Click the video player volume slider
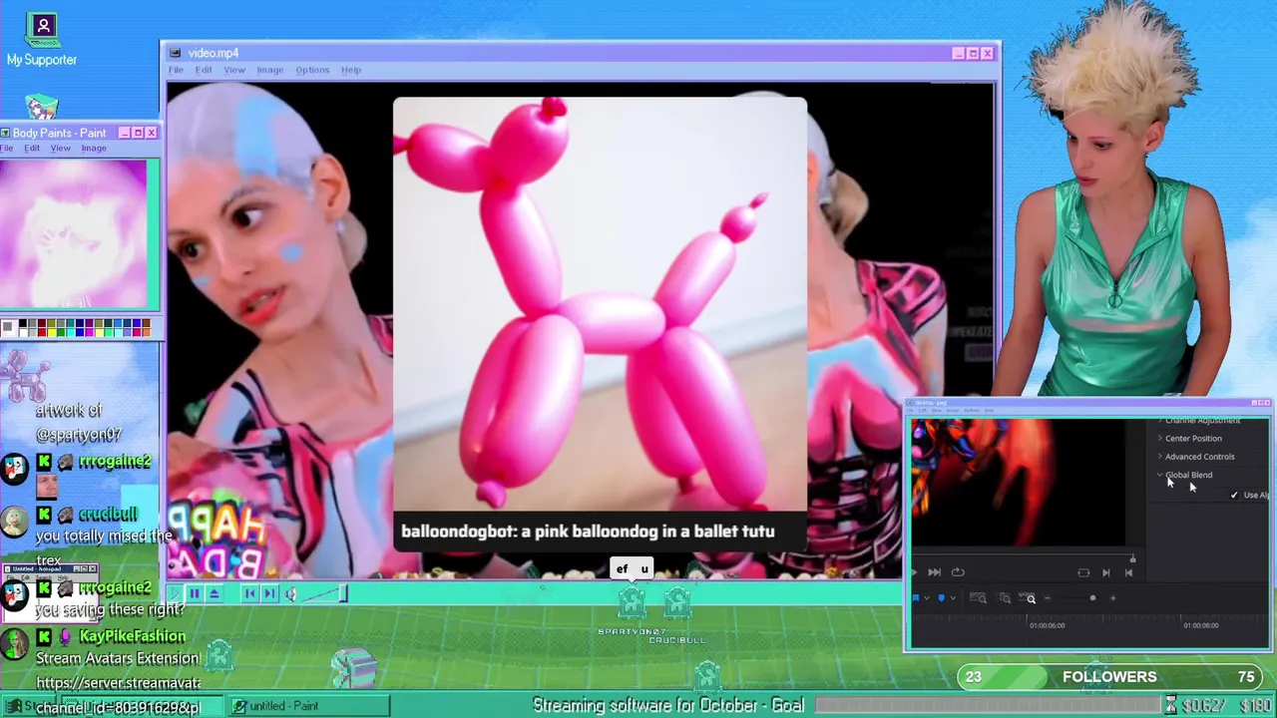The height and width of the screenshot is (718, 1277). pos(324,594)
